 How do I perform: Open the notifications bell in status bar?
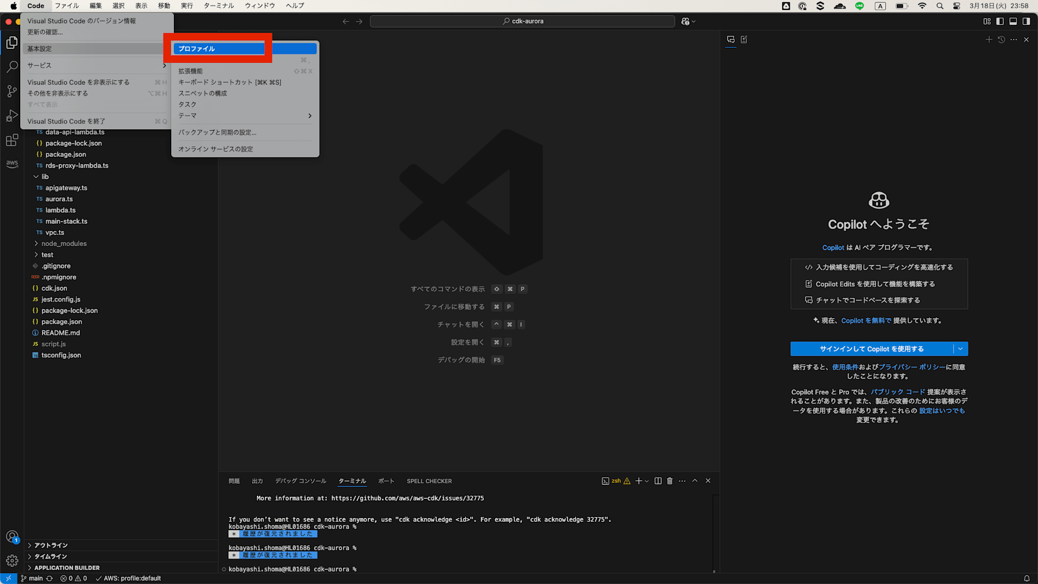click(1027, 578)
